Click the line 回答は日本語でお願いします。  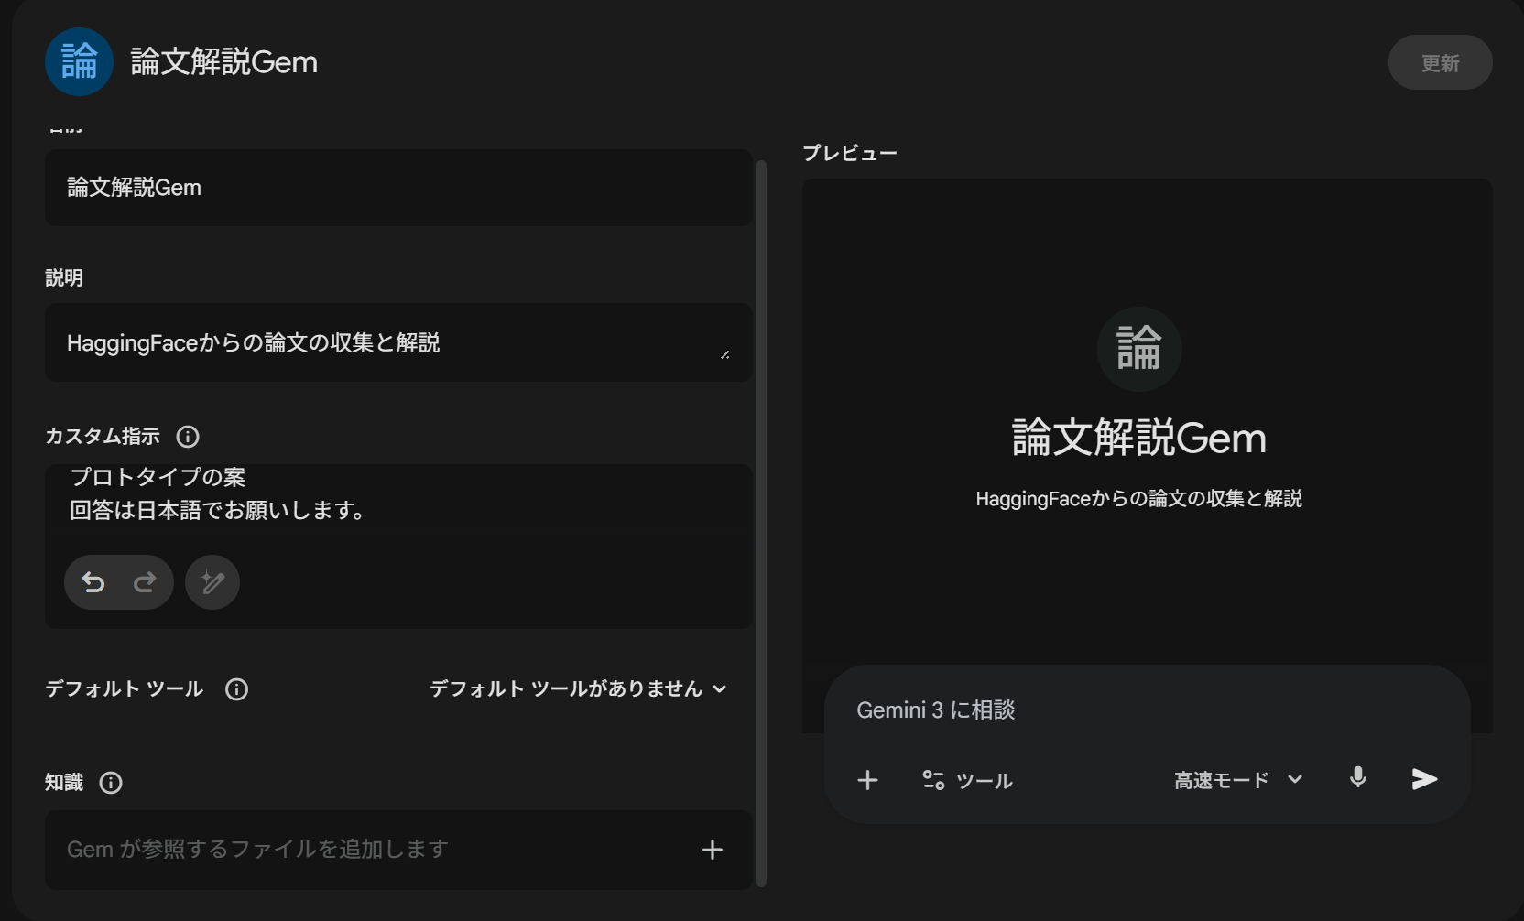218,510
